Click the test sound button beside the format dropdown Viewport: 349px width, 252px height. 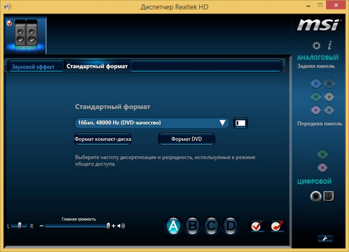(240, 123)
